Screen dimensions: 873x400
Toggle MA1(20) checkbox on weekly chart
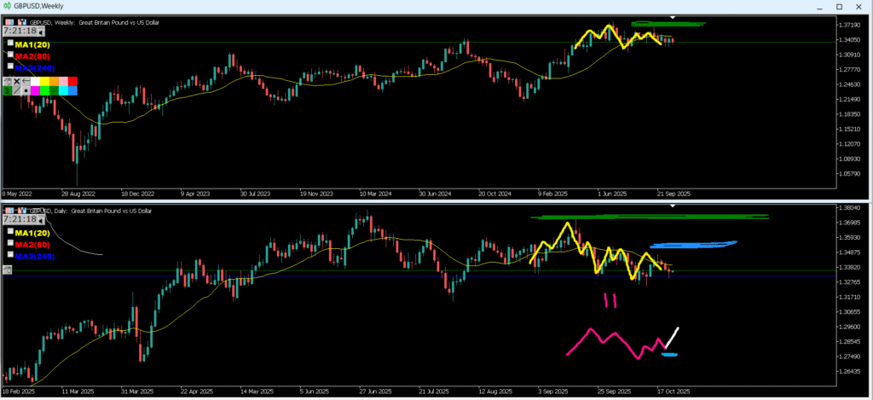9,43
